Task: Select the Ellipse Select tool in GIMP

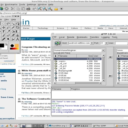Action: pyautogui.click(x=4, y=24)
